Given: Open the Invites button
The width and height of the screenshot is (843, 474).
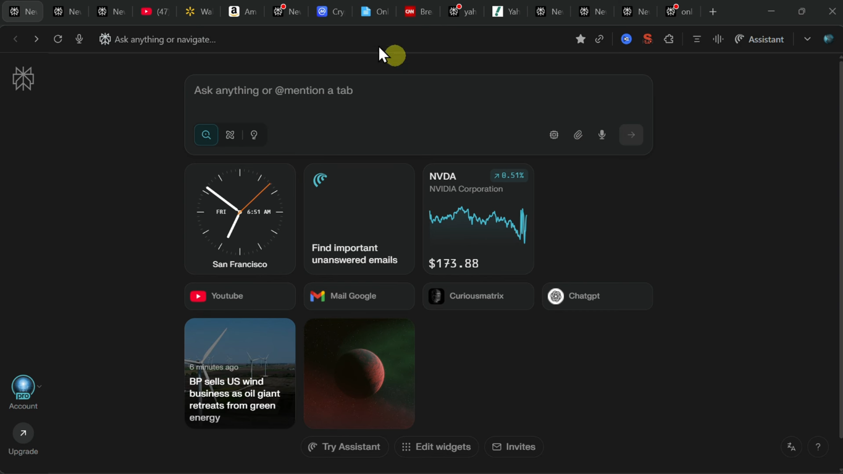Looking at the screenshot, I should pyautogui.click(x=514, y=447).
